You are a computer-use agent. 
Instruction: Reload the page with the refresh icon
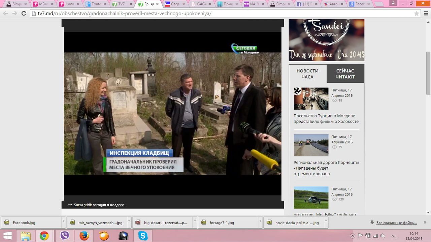pos(24,13)
